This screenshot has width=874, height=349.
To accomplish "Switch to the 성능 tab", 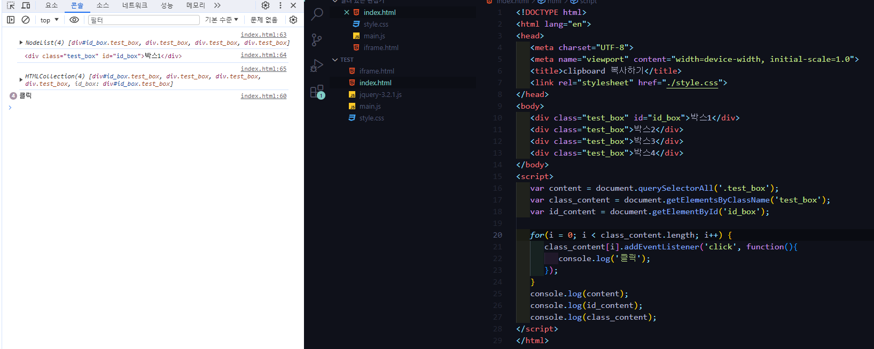I will [x=167, y=5].
